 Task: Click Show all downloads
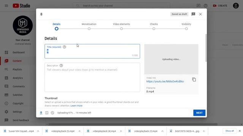tap(229, 131)
